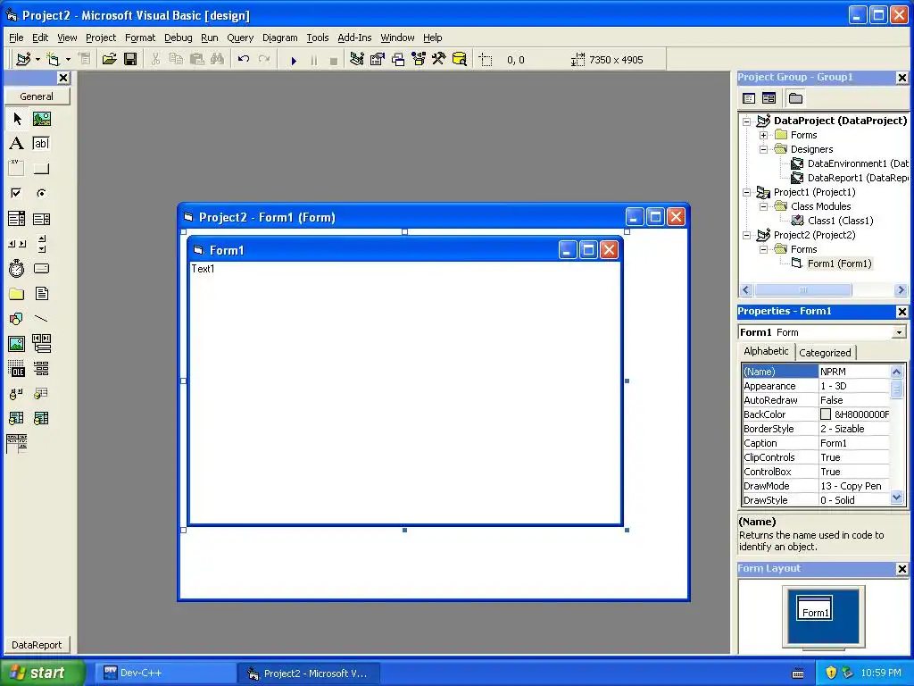
Task: Select the TextBox control tool
Action: pos(41,144)
